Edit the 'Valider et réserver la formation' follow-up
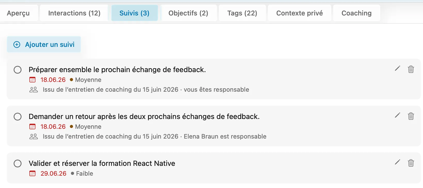 pos(397,162)
